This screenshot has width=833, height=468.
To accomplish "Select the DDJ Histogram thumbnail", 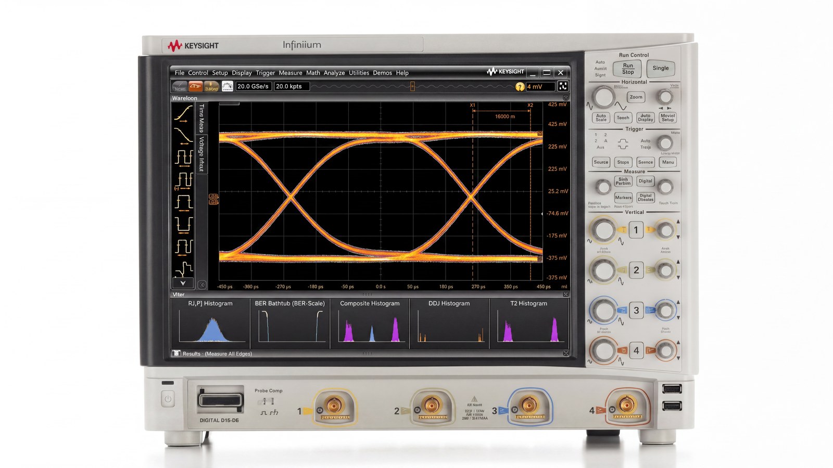I will pyautogui.click(x=449, y=323).
